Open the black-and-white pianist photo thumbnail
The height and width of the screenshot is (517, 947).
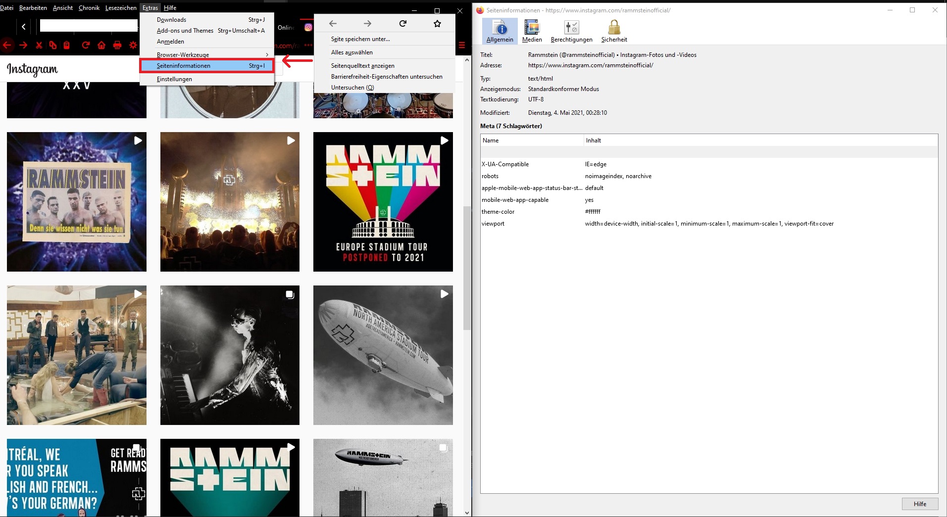click(x=230, y=355)
